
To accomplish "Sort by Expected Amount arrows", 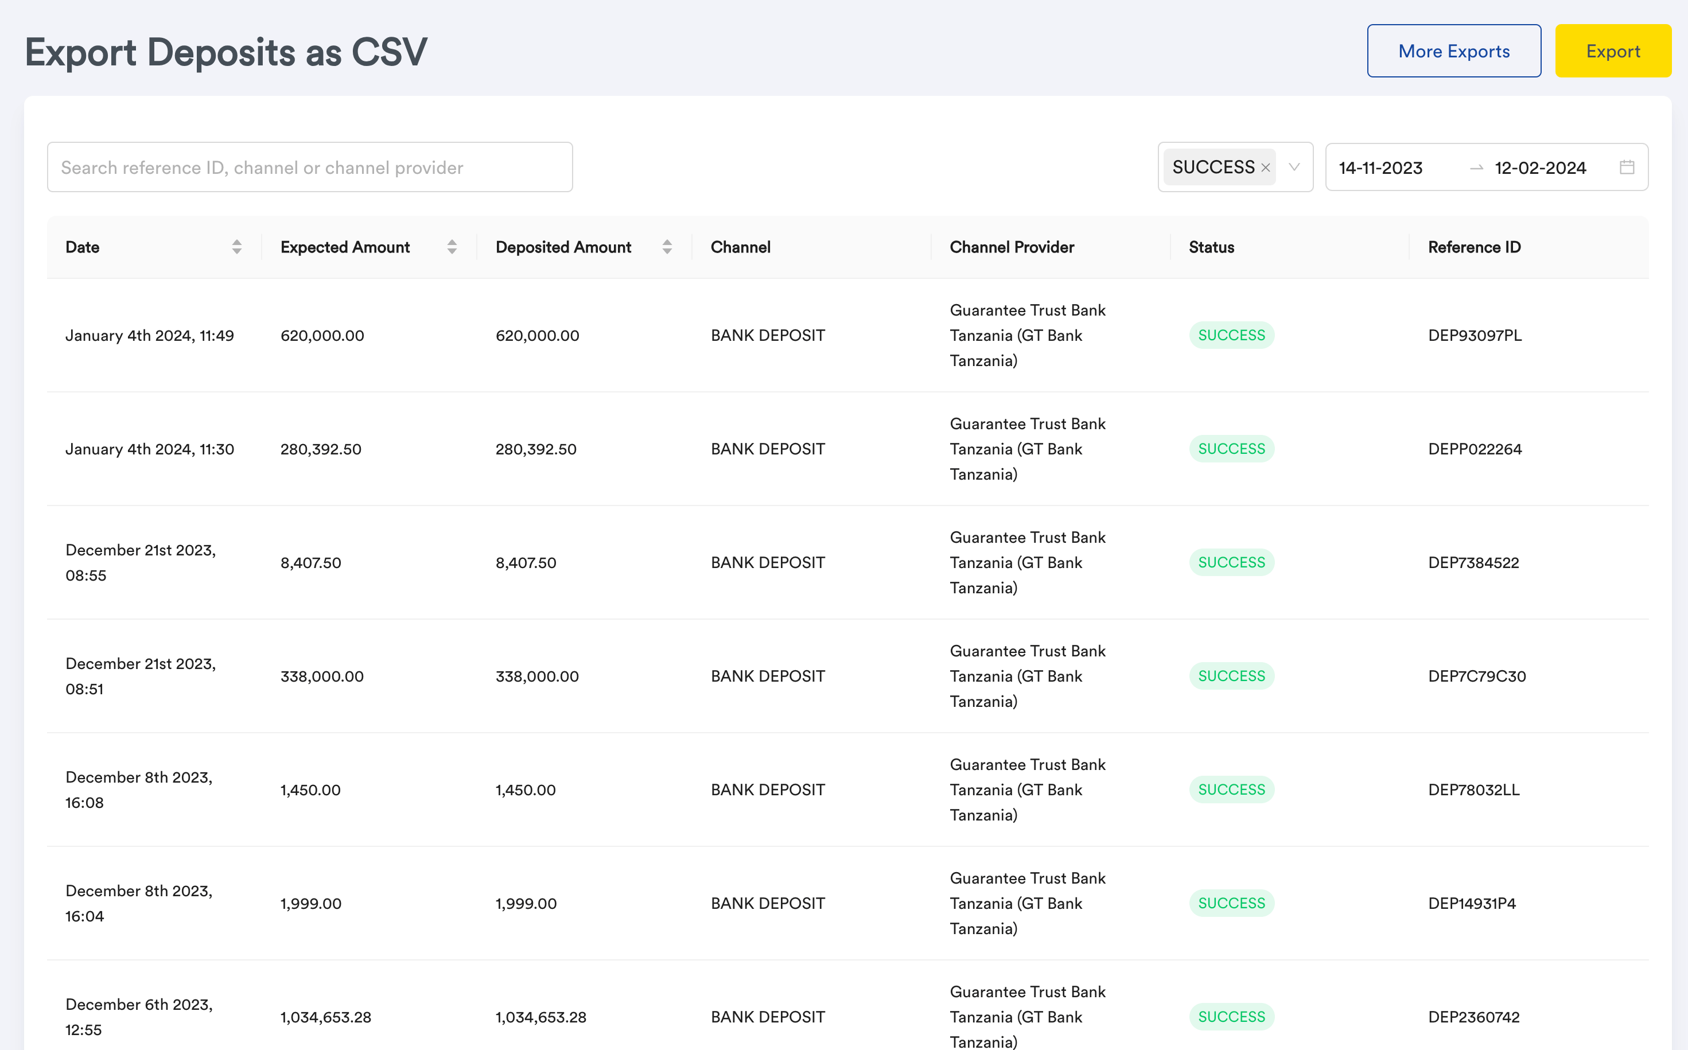I will click(452, 247).
